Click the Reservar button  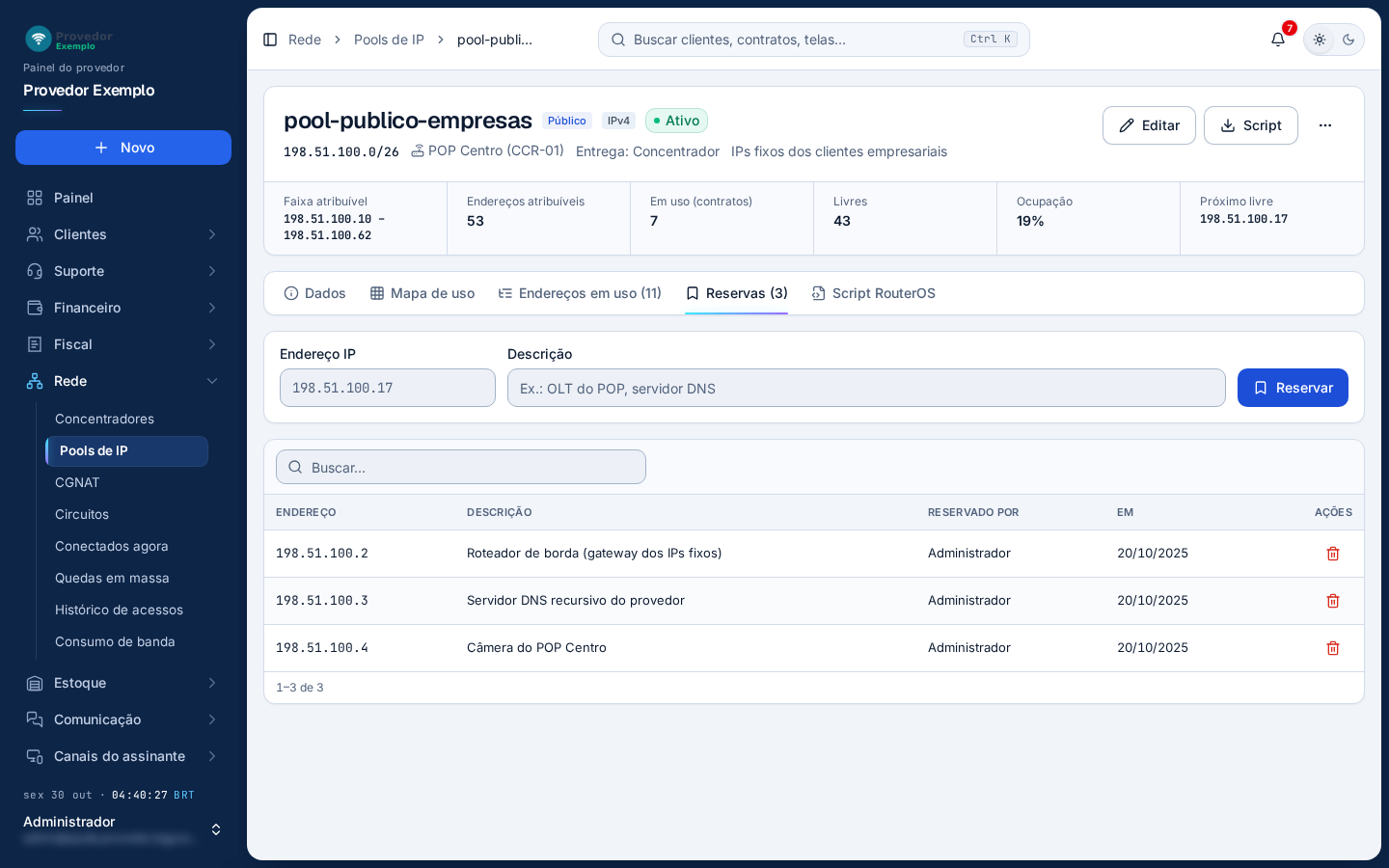[1293, 388]
